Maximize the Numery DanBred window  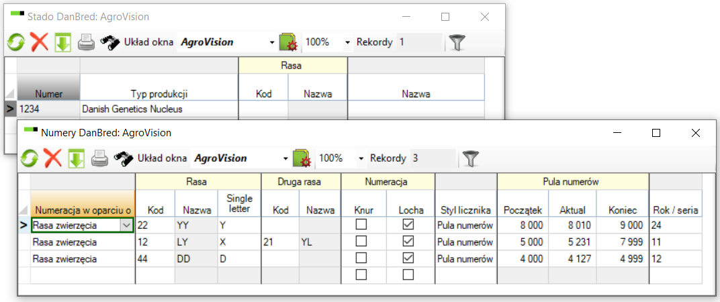[x=656, y=133]
